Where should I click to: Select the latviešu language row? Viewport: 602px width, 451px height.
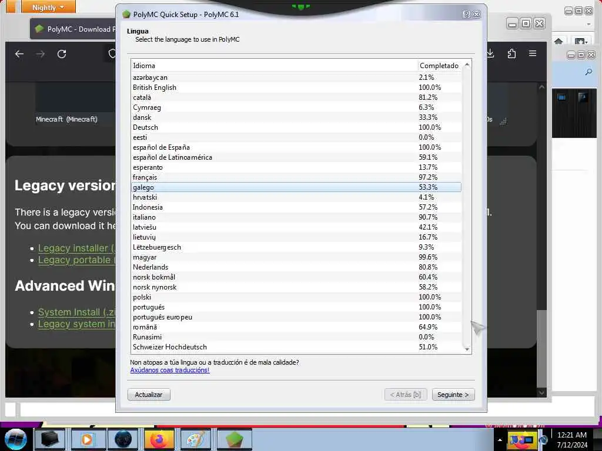coord(296,227)
